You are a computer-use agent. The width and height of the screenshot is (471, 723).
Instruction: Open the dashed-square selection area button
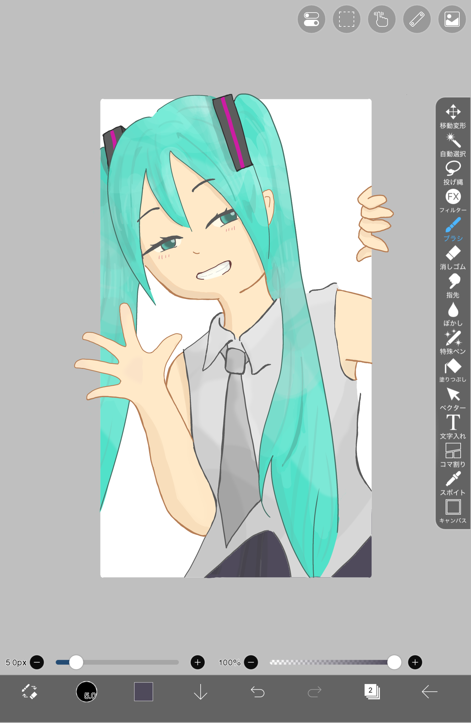pos(347,19)
